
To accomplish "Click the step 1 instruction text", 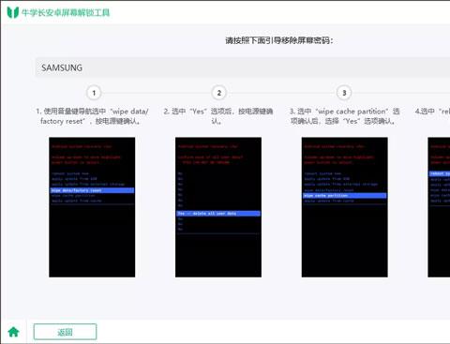I will [92, 116].
